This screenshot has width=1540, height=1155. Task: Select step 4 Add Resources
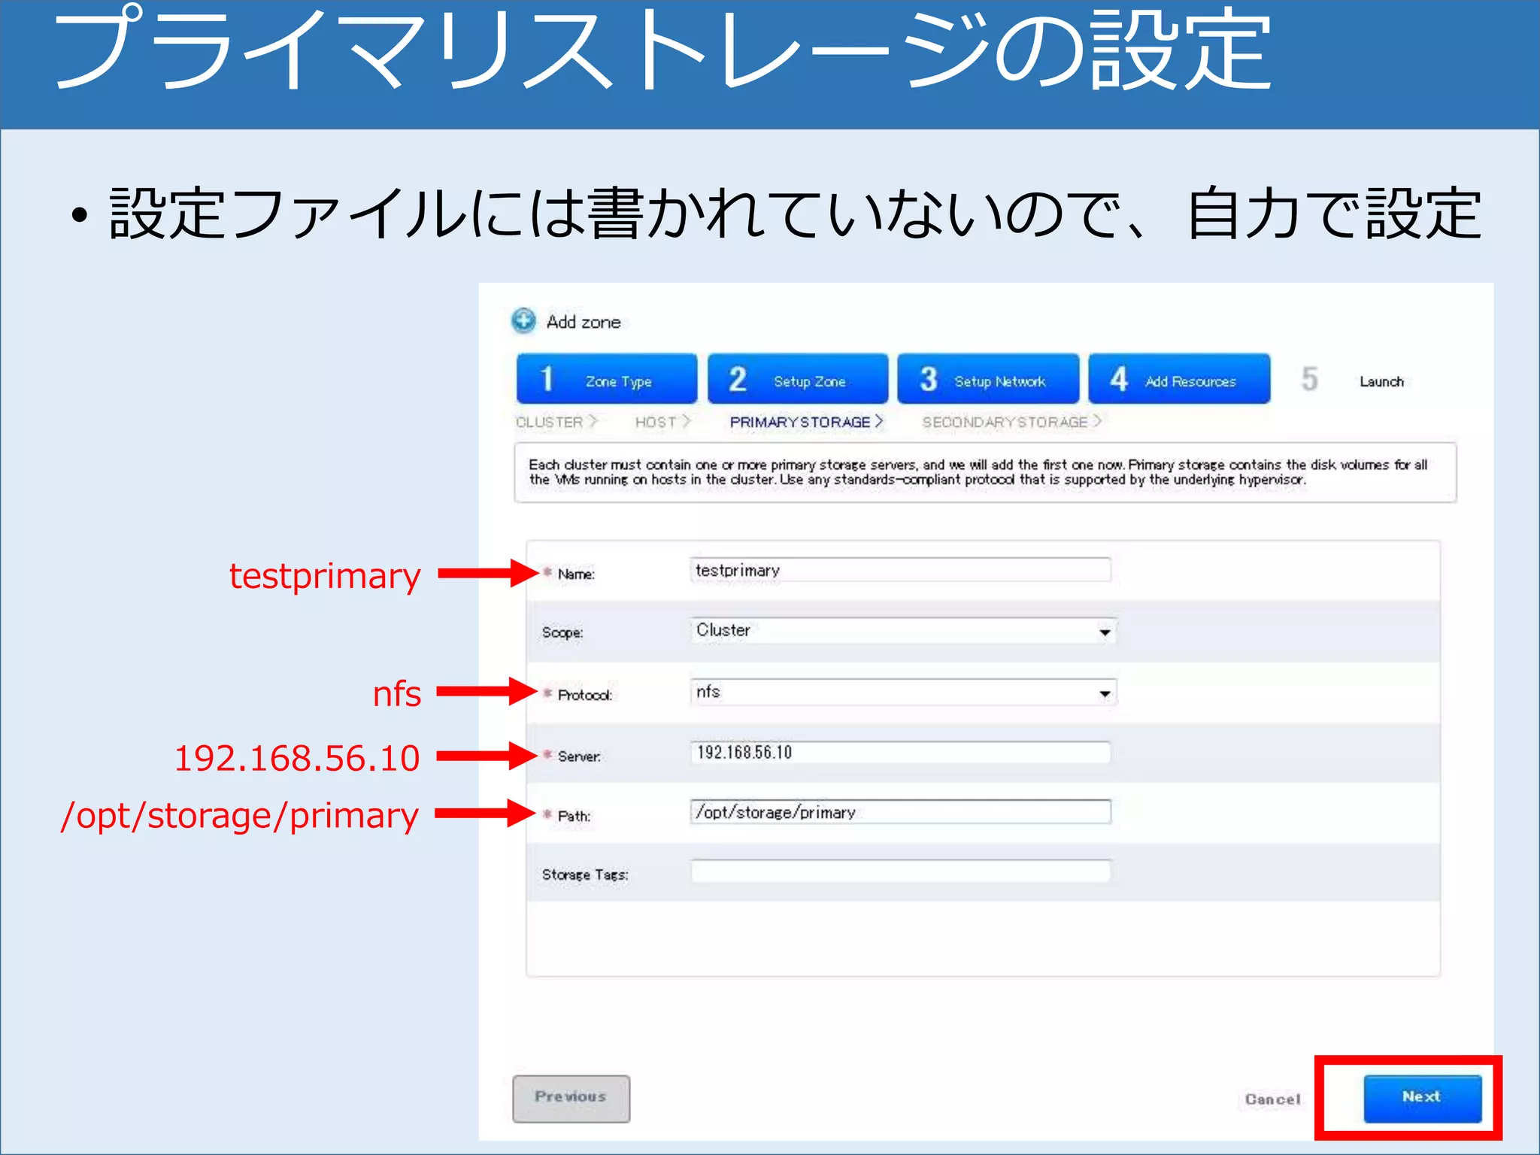[1179, 379]
